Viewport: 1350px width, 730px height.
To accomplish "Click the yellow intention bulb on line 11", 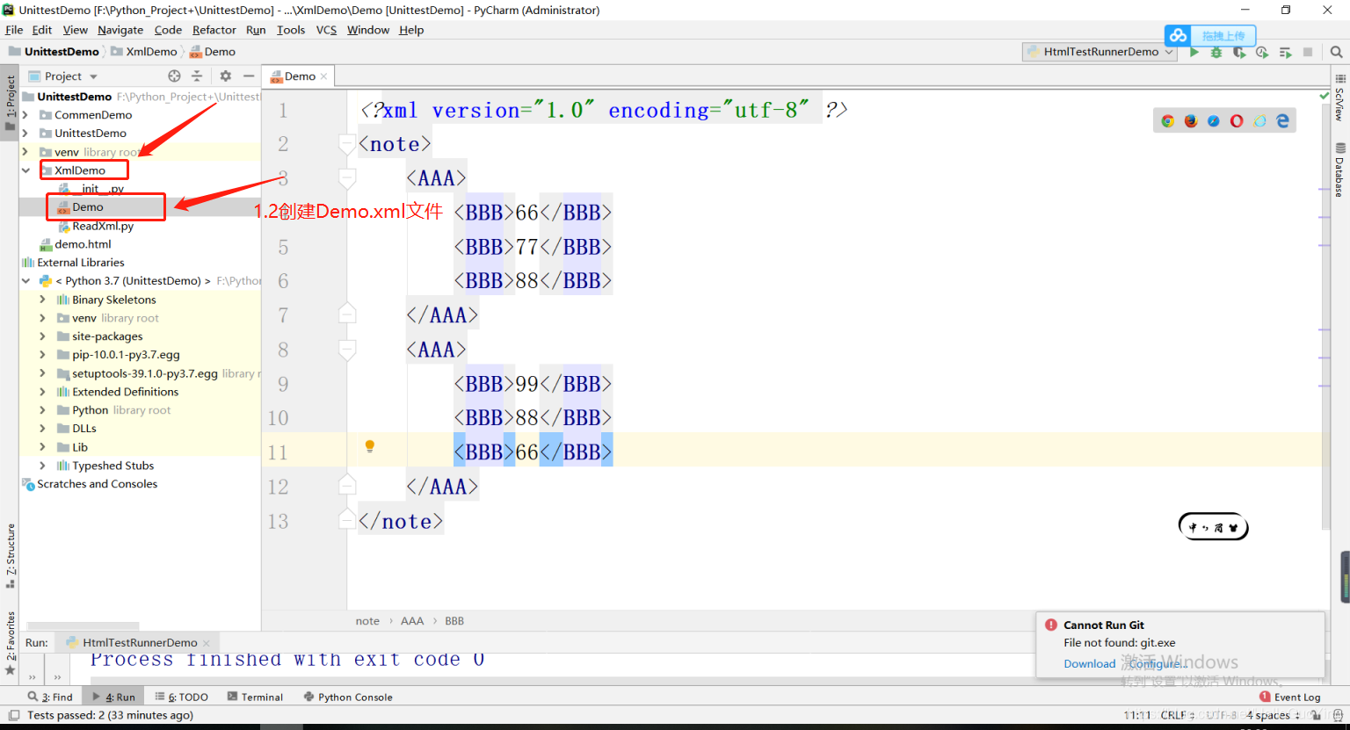I will click(x=369, y=446).
